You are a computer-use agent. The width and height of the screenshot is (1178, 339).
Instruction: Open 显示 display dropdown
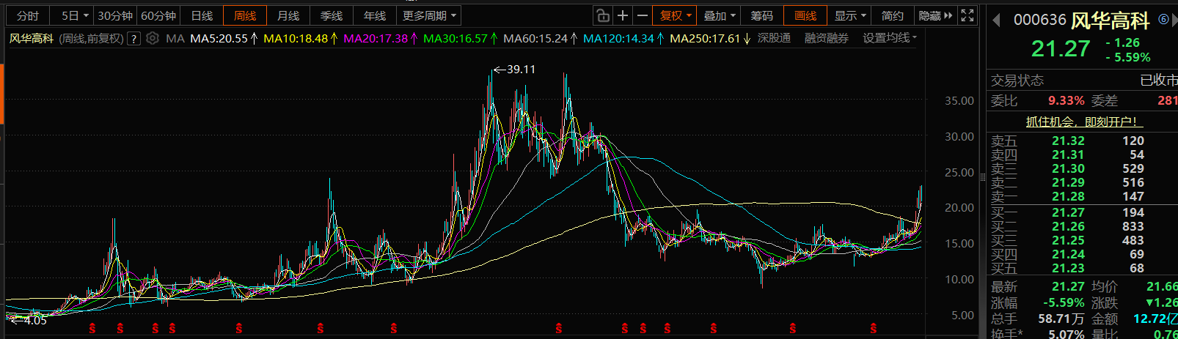coord(850,15)
